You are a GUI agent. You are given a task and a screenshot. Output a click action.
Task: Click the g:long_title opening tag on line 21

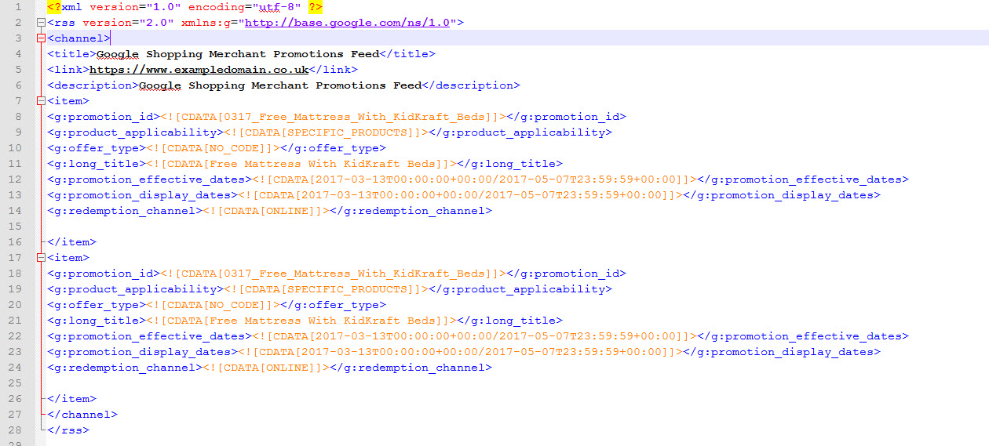(97, 321)
